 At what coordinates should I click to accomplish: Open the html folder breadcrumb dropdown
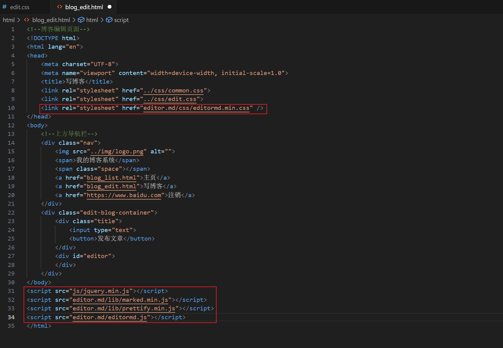point(9,20)
